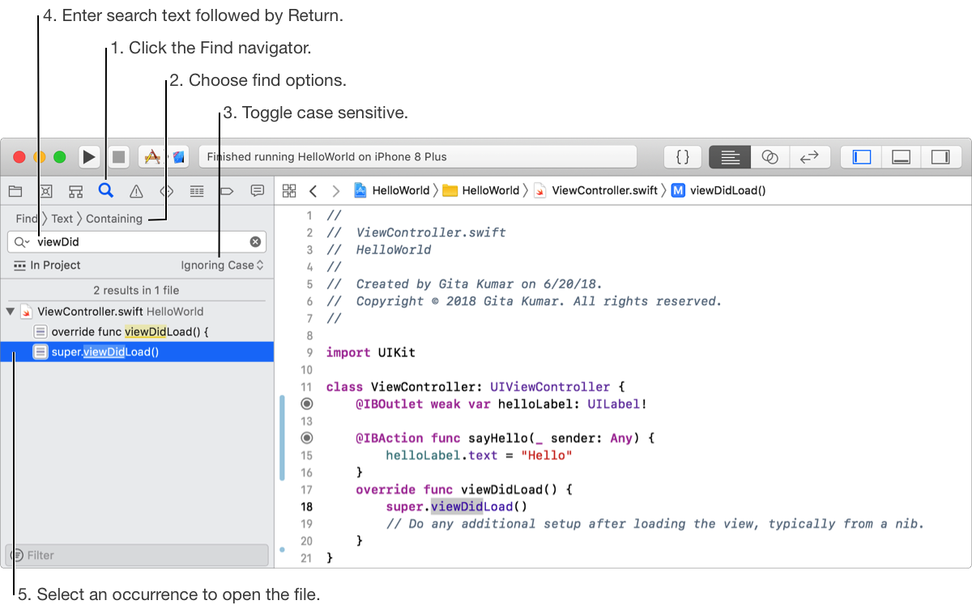Switch to the Standard editor
972x609 pixels.
tap(730, 157)
